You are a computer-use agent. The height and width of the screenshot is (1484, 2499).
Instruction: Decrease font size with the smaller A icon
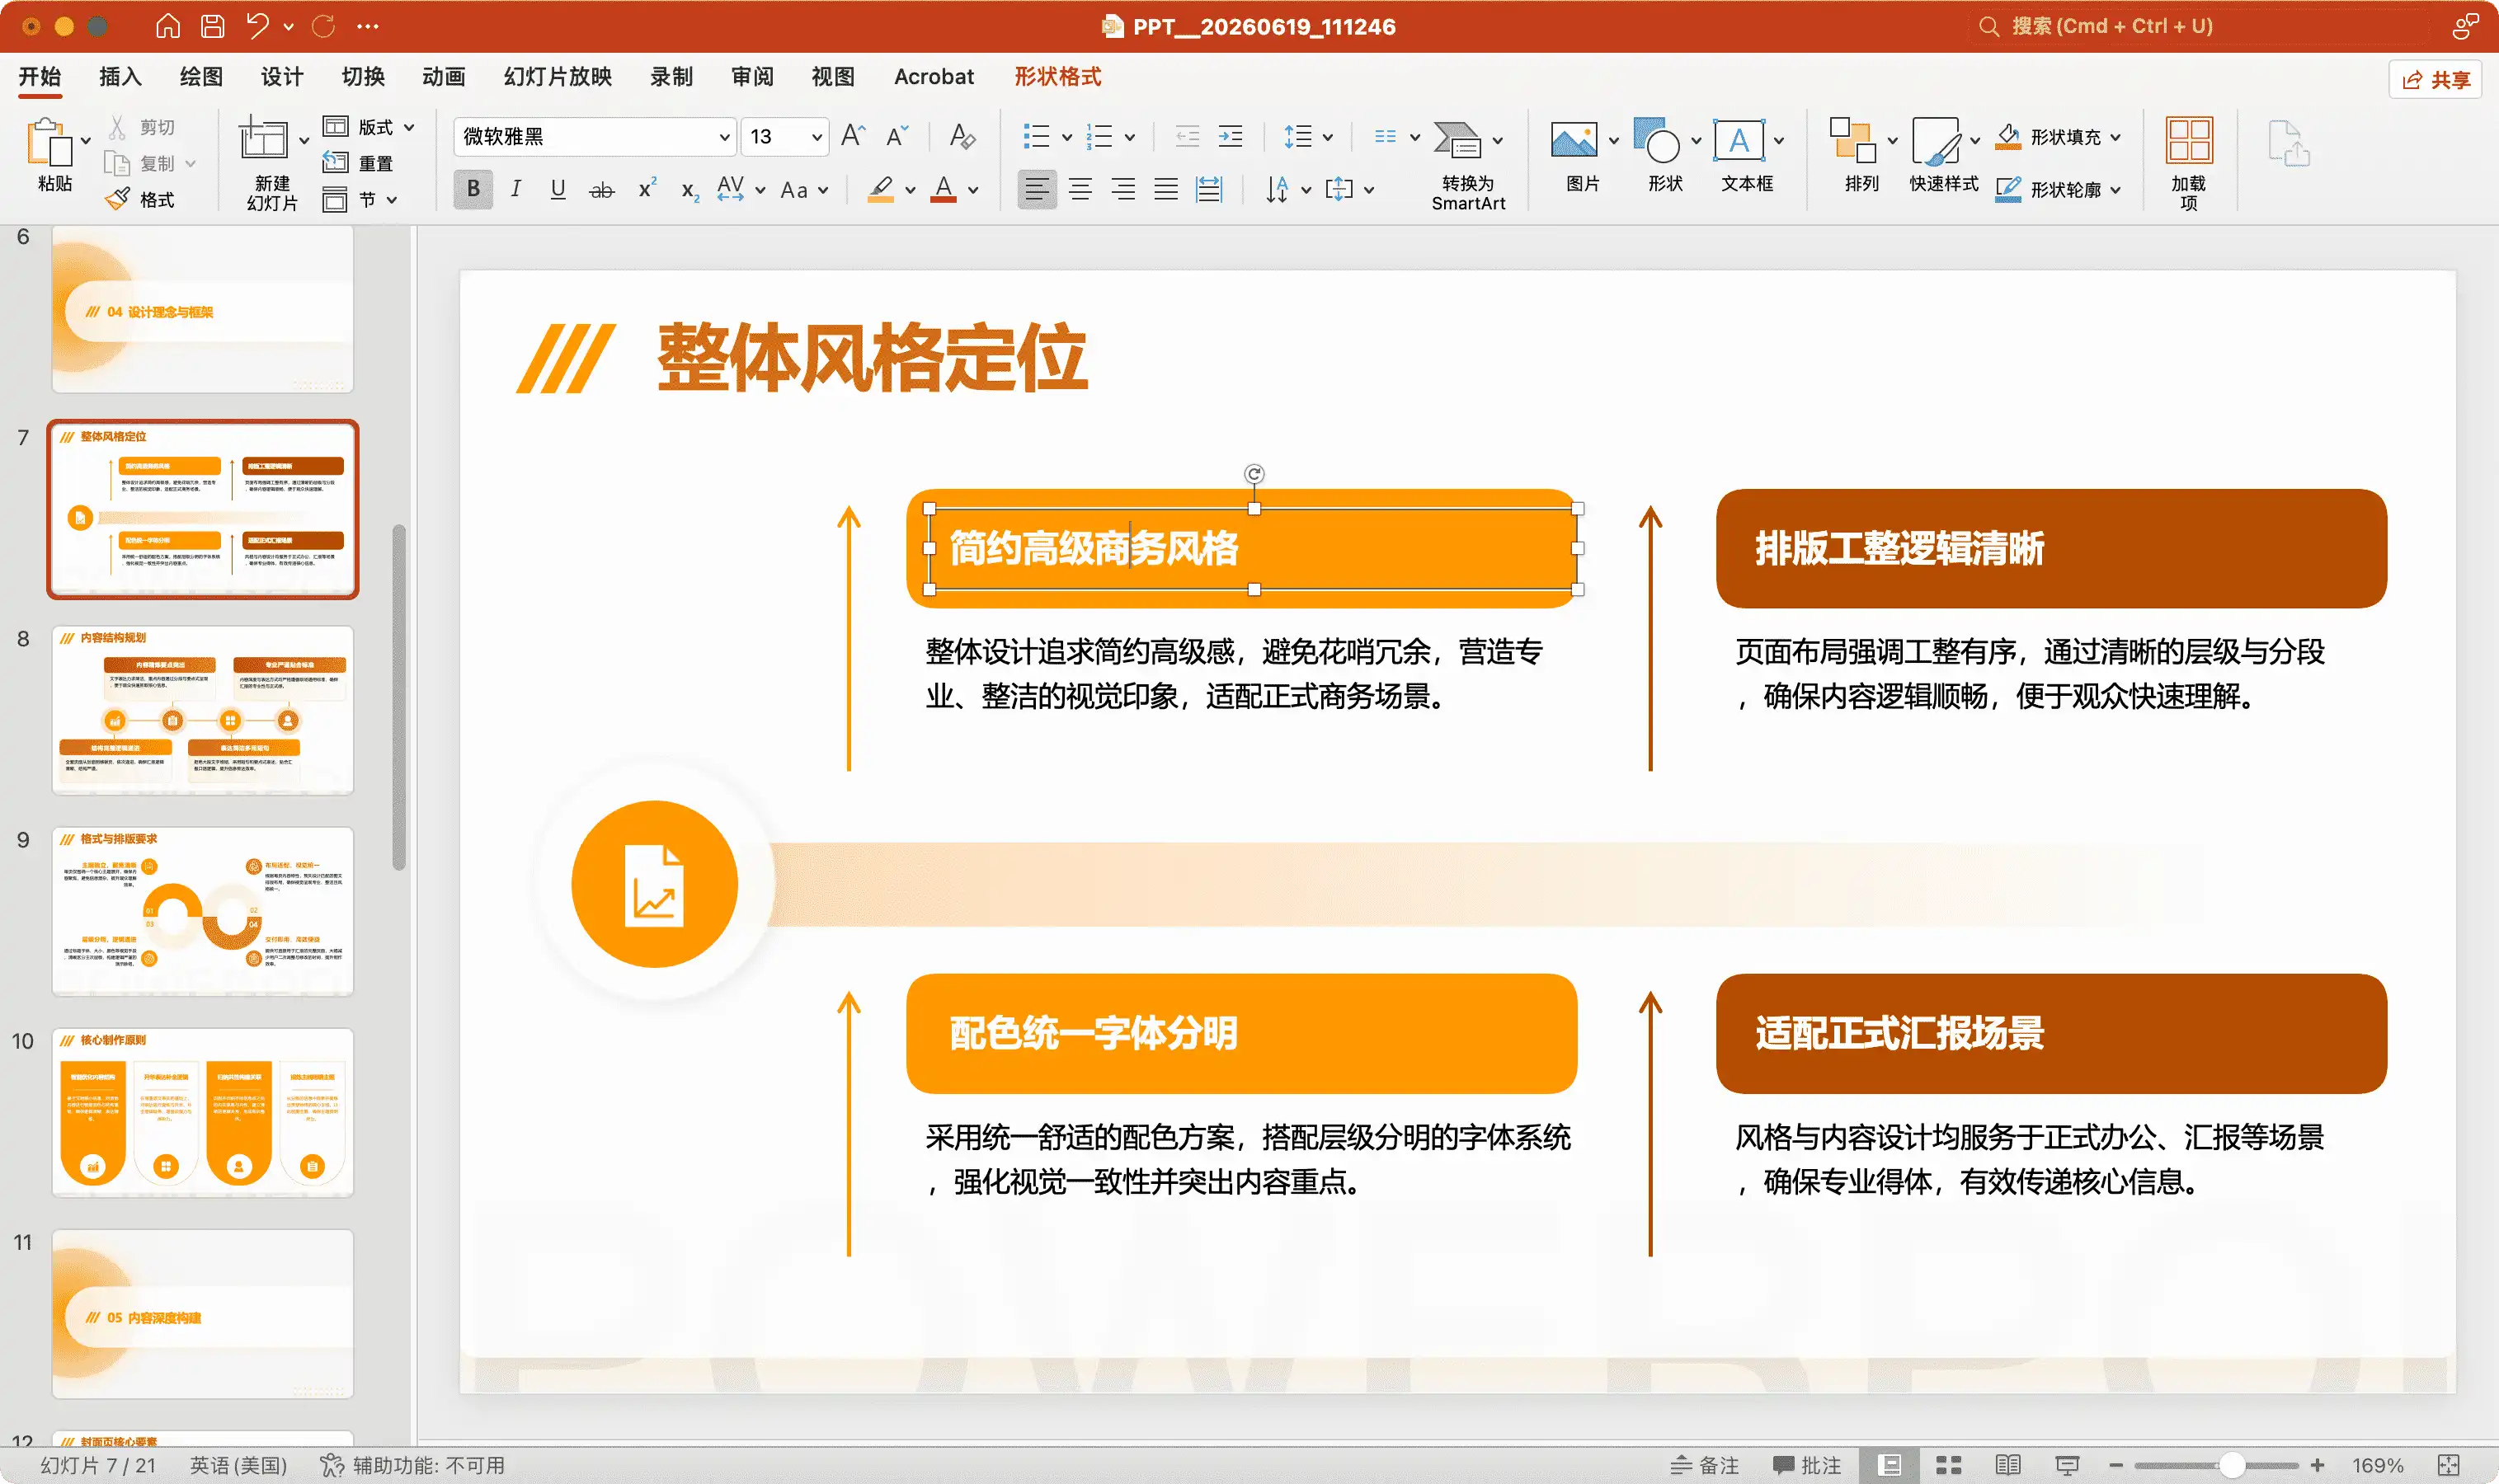[897, 136]
